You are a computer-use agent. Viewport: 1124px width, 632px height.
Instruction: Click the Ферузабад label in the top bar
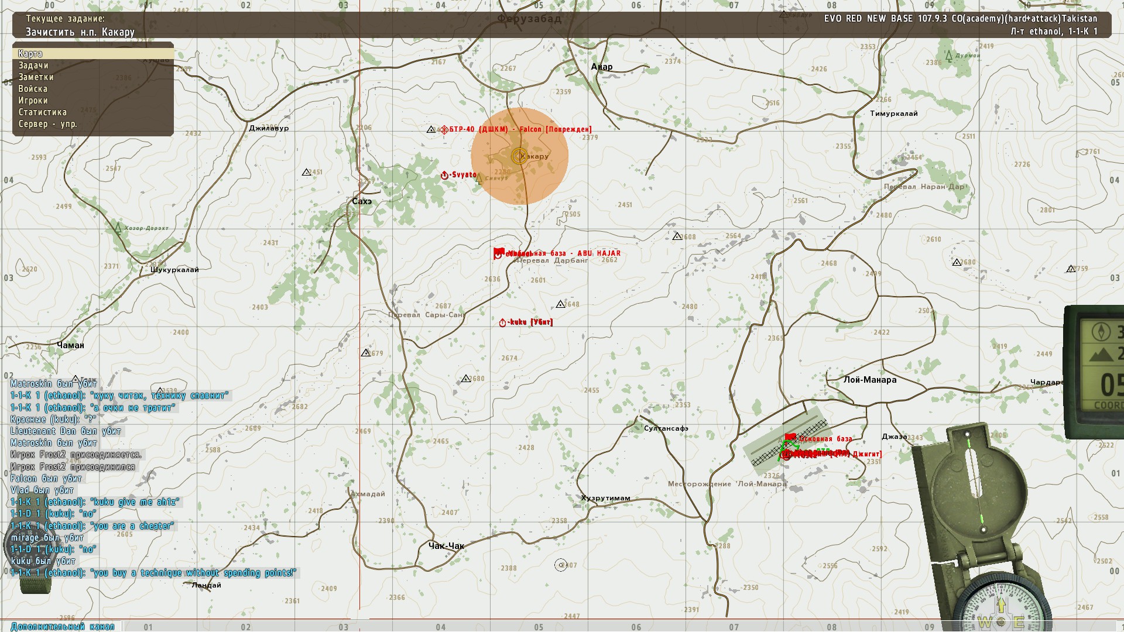tap(529, 19)
